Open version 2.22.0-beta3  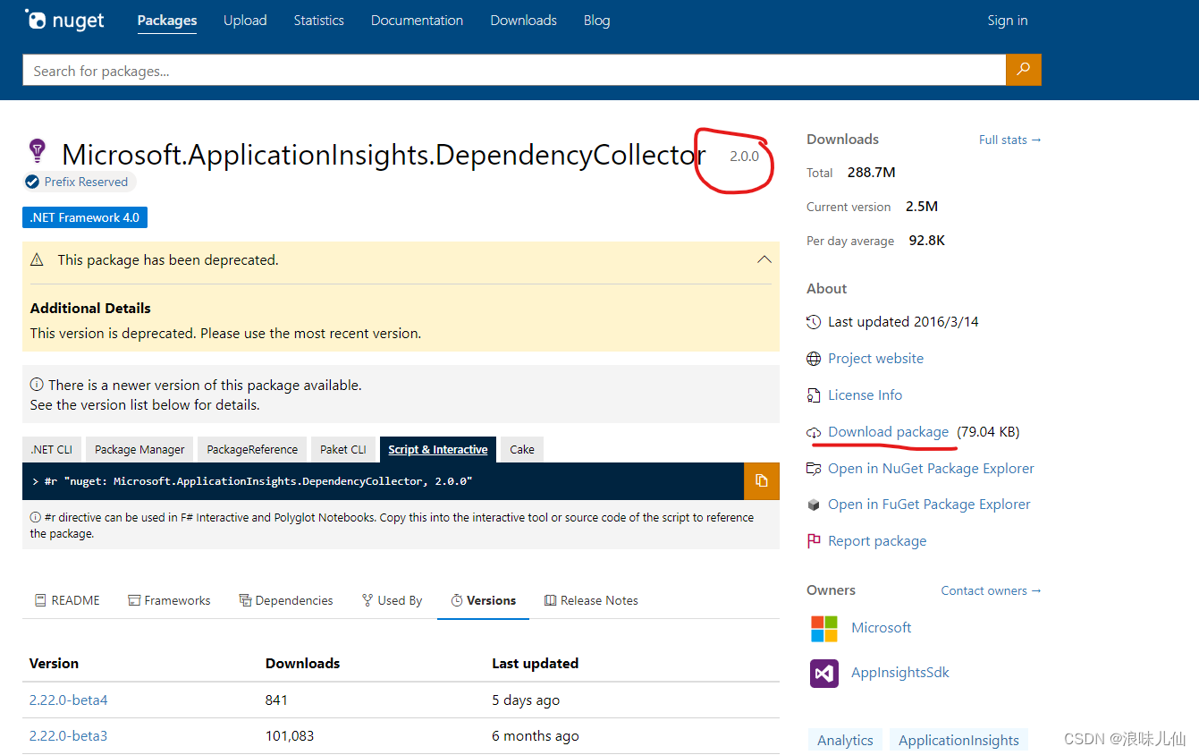[68, 735]
